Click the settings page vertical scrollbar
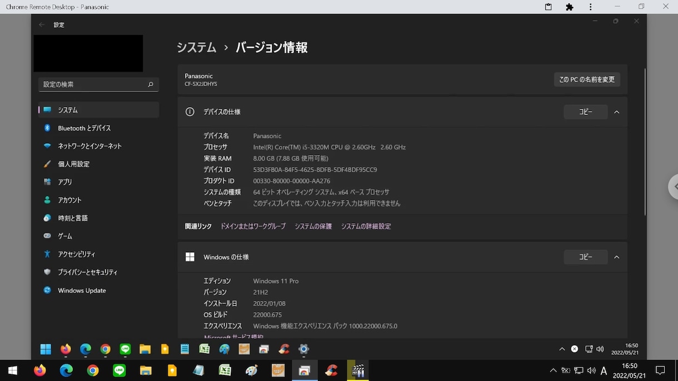Viewport: 678px width, 381px height. point(644,142)
